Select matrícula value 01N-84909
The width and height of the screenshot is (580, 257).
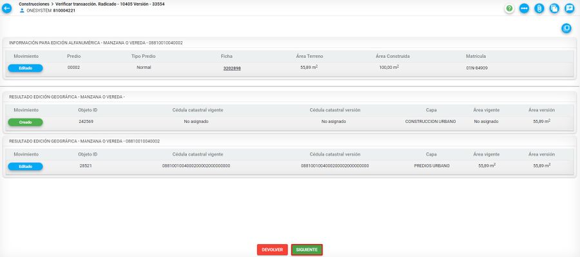click(477, 68)
